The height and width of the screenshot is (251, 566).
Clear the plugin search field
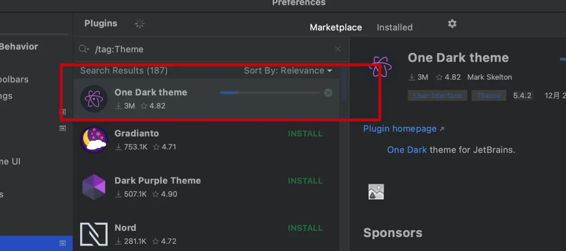tap(338, 49)
